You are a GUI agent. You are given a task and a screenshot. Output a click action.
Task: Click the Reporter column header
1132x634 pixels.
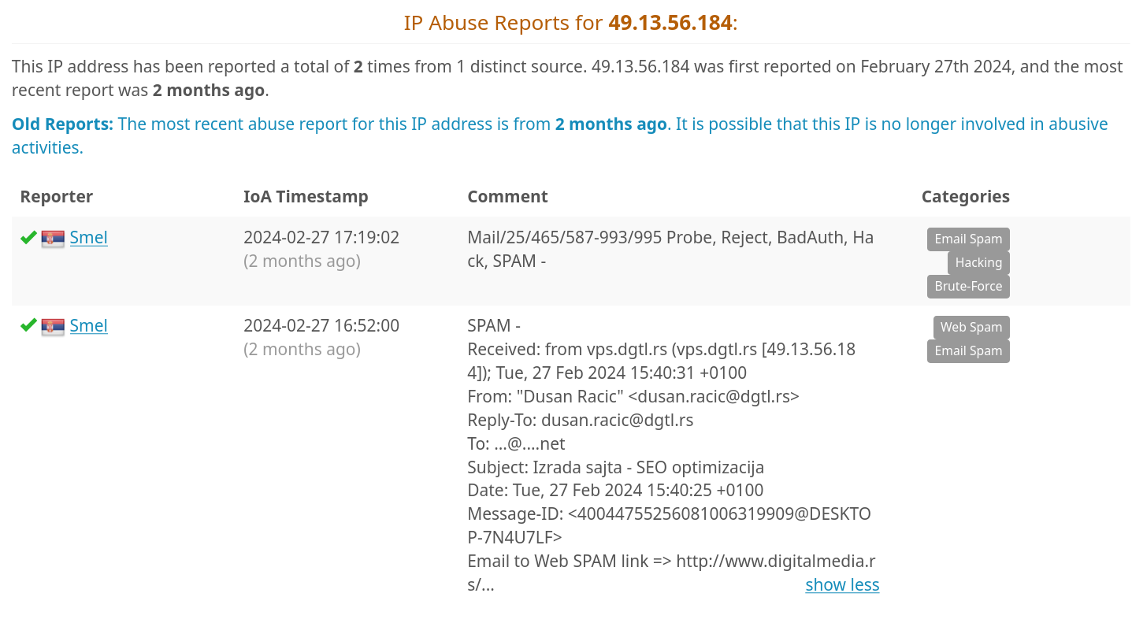point(57,197)
